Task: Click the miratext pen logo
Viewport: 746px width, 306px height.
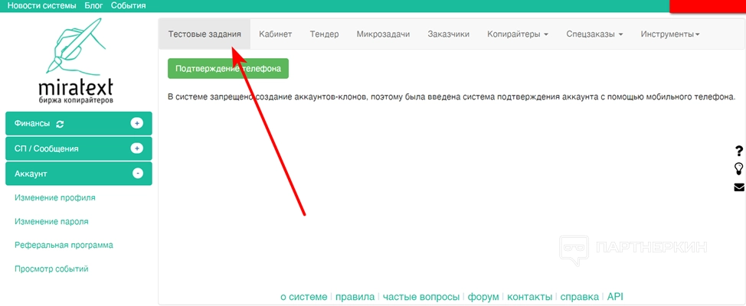Action: (x=76, y=61)
